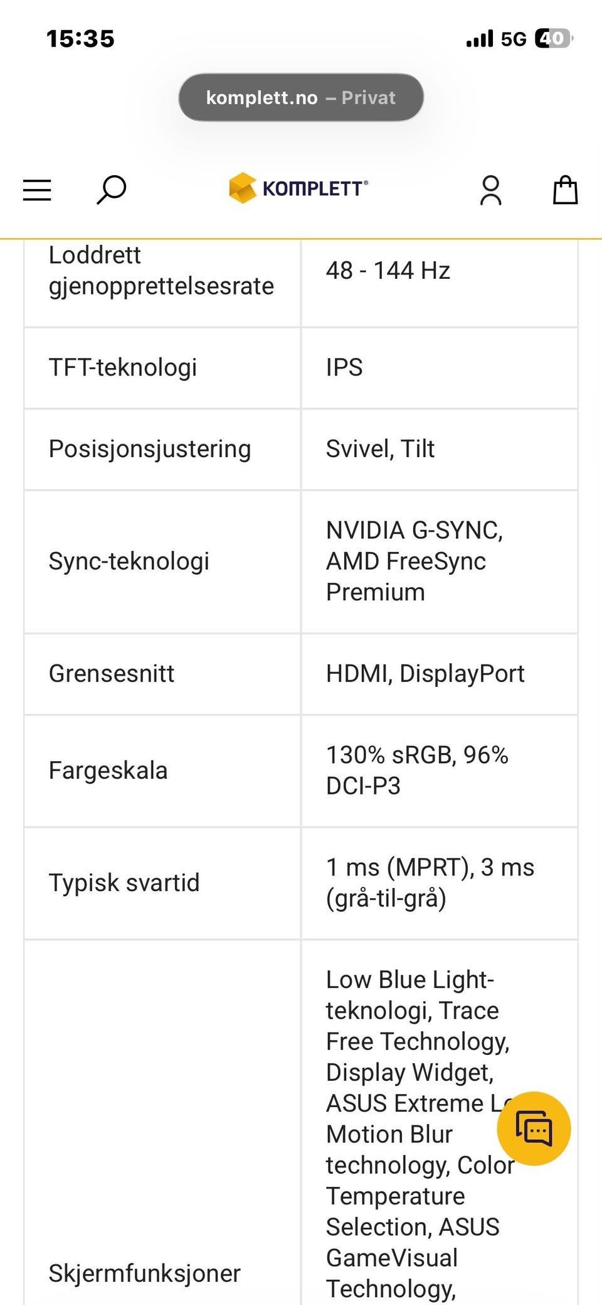The width and height of the screenshot is (602, 1305).
Task: Tap the IPS value cell
Action: [344, 367]
